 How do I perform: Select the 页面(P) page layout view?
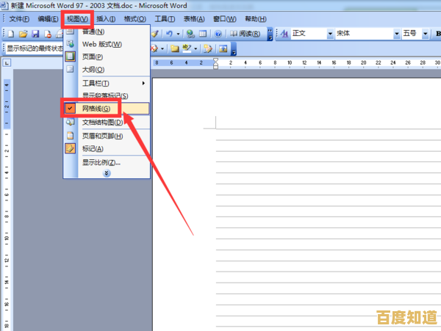tap(93, 57)
